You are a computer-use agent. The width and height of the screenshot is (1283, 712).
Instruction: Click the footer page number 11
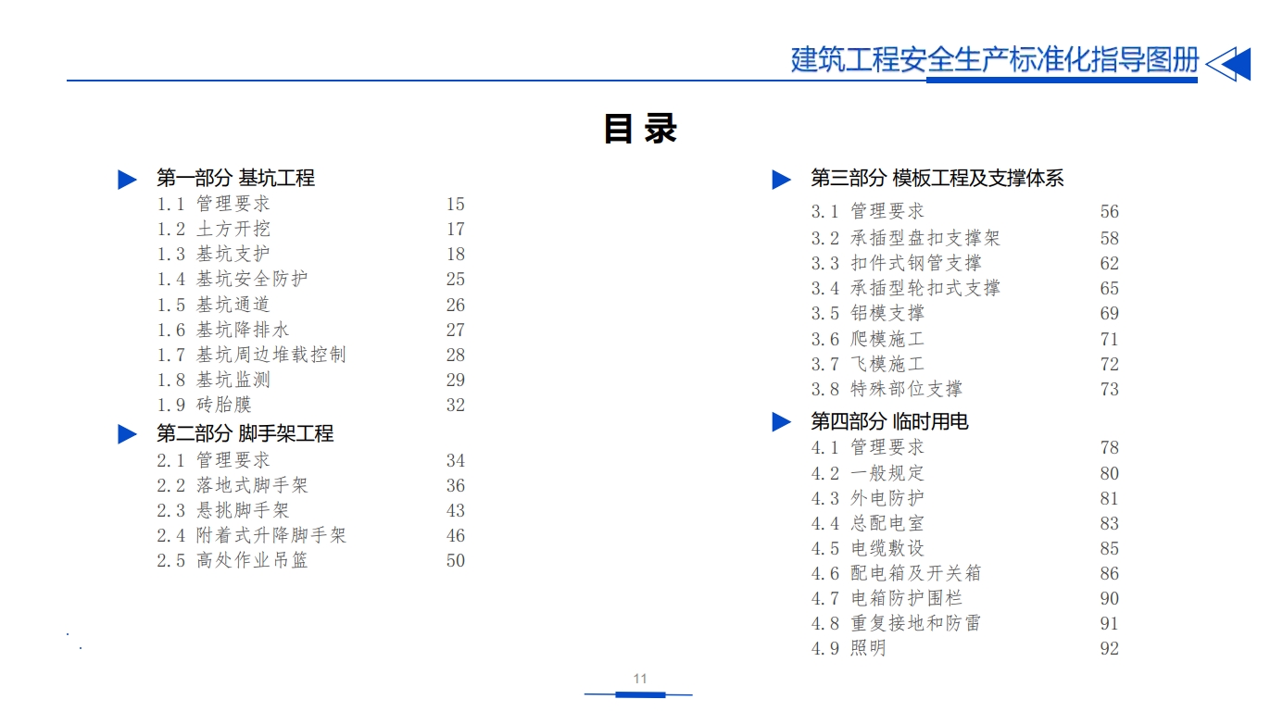coord(640,679)
